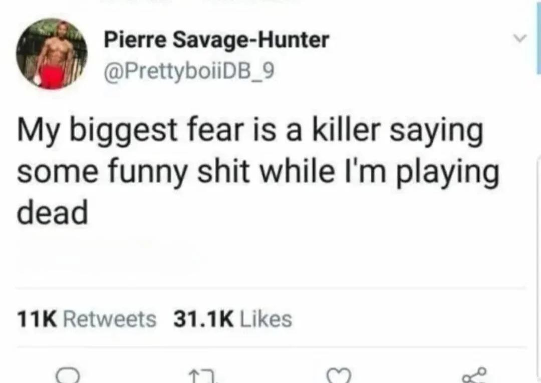Open the Pierre Savage-Hunter display name link
Image resolution: width=541 pixels, height=383 pixels.
216,40
